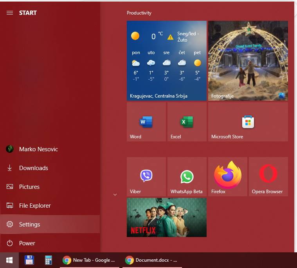
Task: Click the power icon at the bottom left
Action: [x=10, y=243]
